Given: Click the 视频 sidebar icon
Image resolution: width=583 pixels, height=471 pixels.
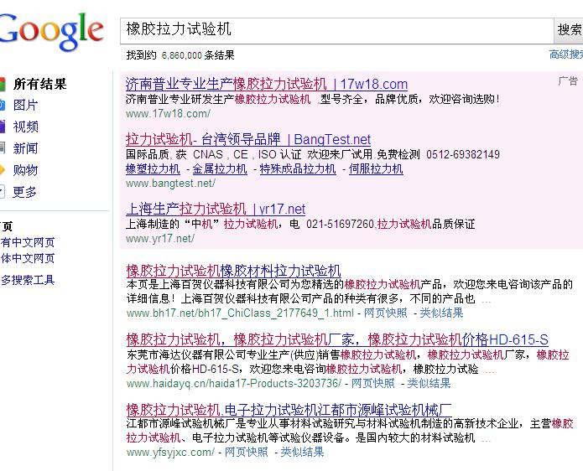Looking at the screenshot, I should coord(3,127).
